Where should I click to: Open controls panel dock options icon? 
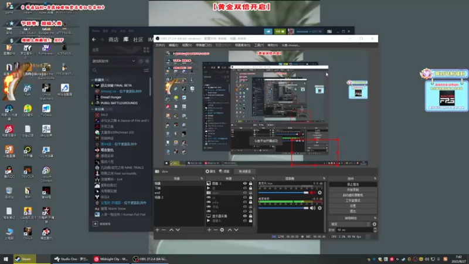tap(375, 178)
